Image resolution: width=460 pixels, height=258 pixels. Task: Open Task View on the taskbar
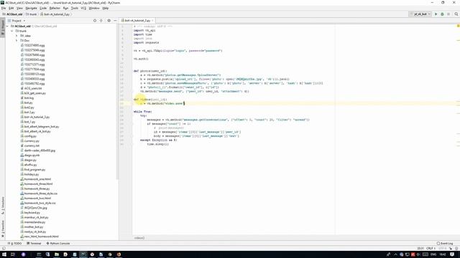(13, 254)
